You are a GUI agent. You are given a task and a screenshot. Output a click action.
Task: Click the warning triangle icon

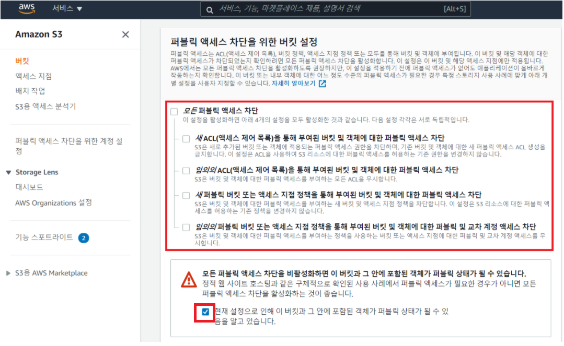point(189,280)
